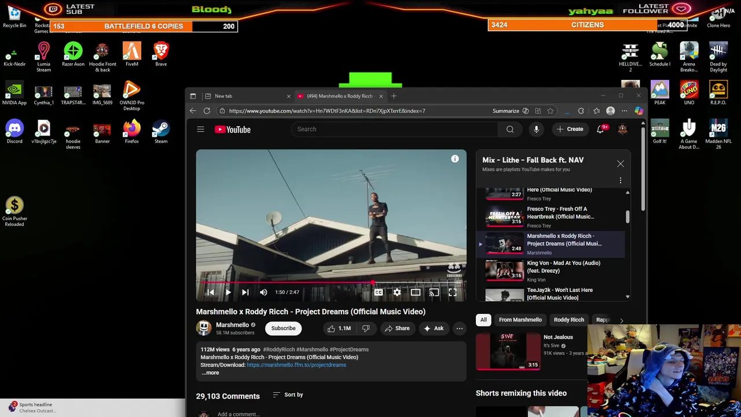Open YouTube notifications bell
741x417 pixels.
click(600, 129)
